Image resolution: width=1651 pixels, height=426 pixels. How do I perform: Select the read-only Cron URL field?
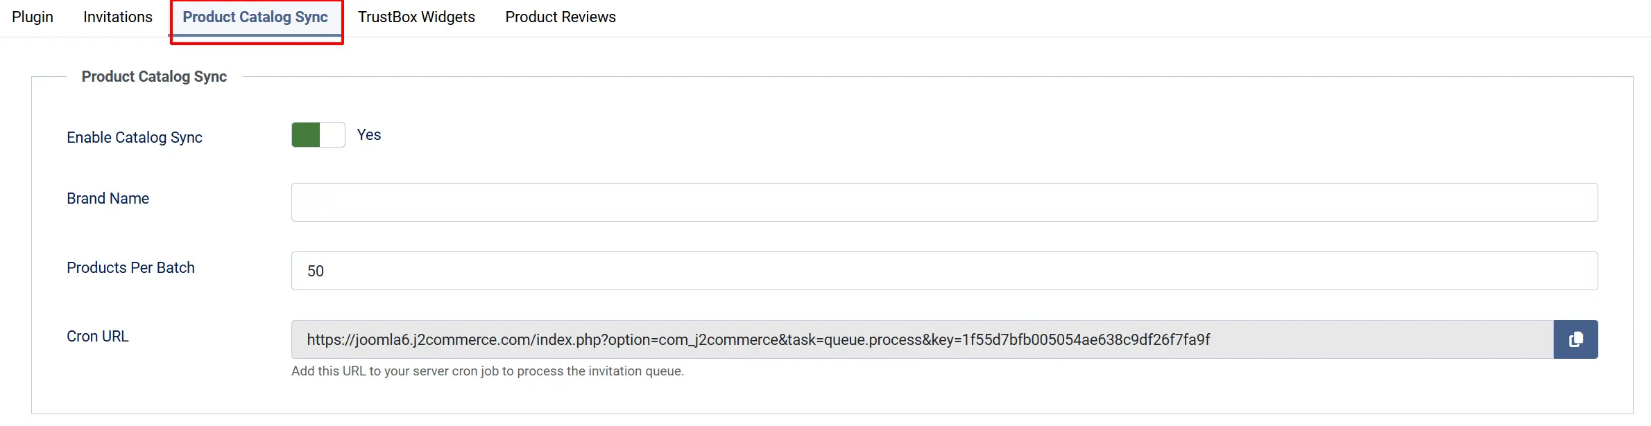(x=923, y=339)
